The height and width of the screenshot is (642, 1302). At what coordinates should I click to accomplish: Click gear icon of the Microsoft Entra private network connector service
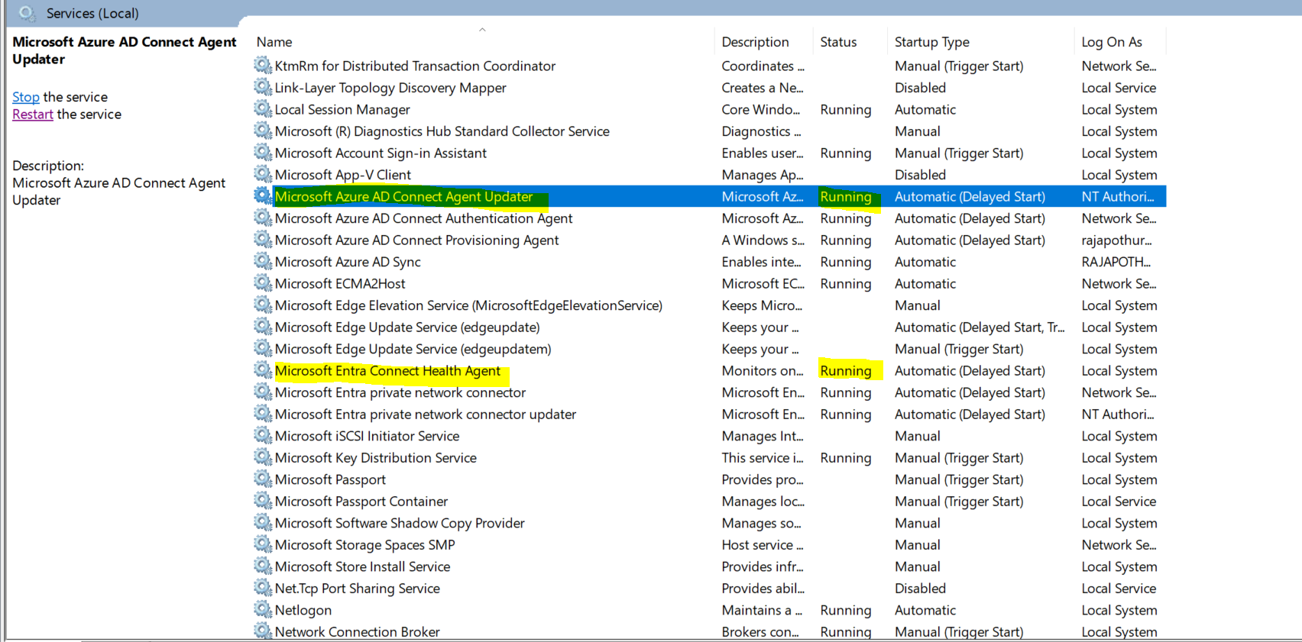click(263, 392)
